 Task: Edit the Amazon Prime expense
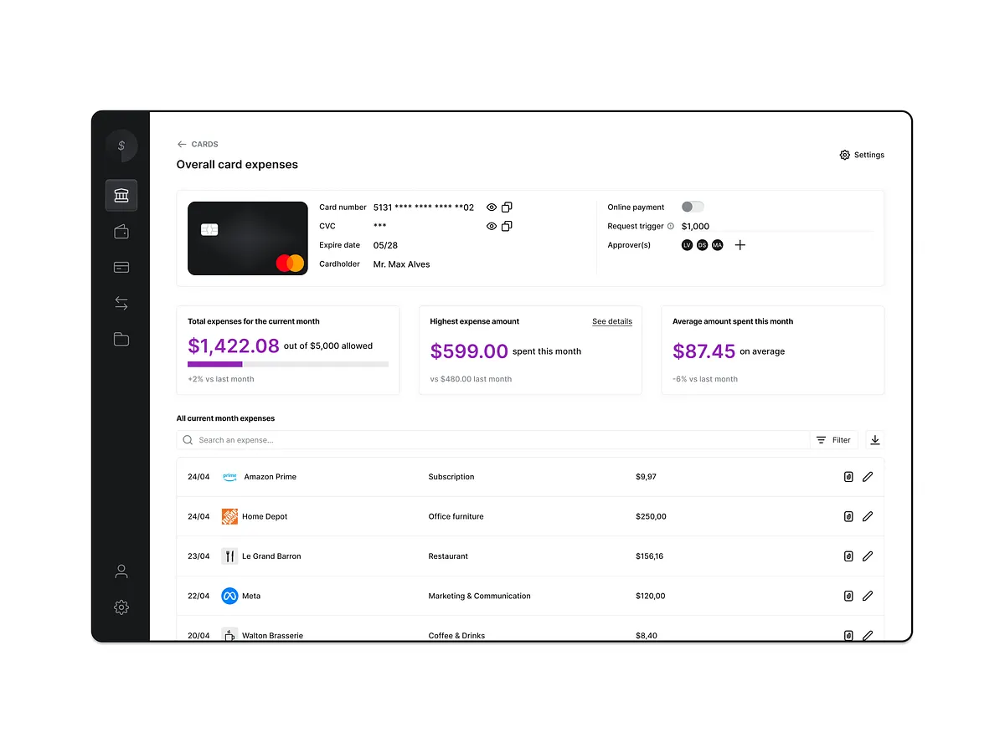(x=868, y=477)
